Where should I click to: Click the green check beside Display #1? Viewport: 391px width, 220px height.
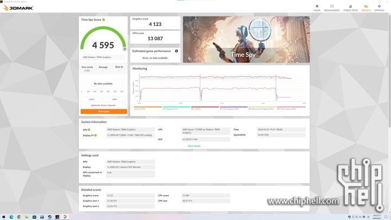[96, 135]
